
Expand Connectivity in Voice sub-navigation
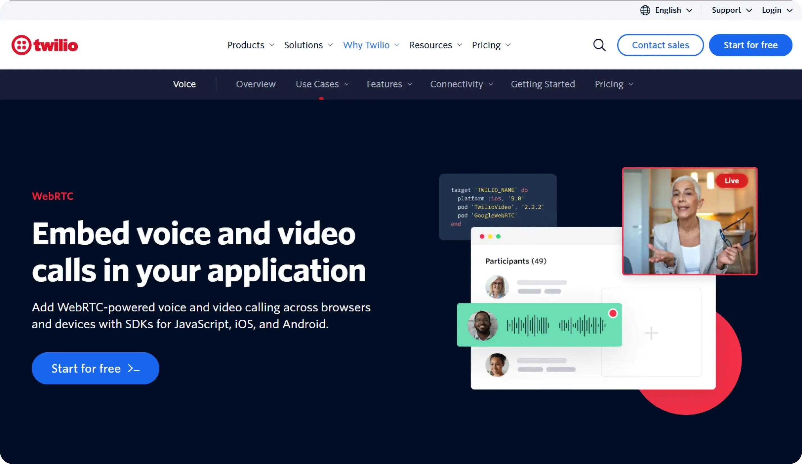[x=462, y=84]
